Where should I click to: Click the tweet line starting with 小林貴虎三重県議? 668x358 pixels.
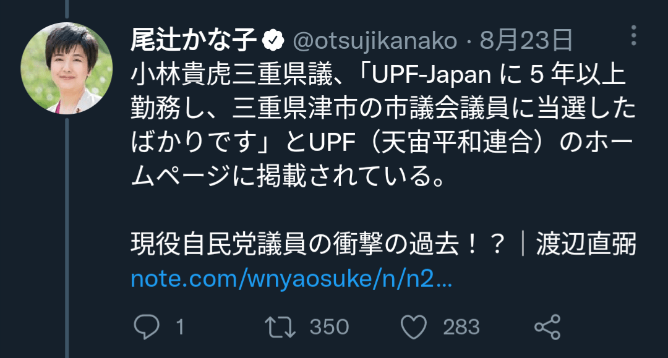(x=379, y=75)
